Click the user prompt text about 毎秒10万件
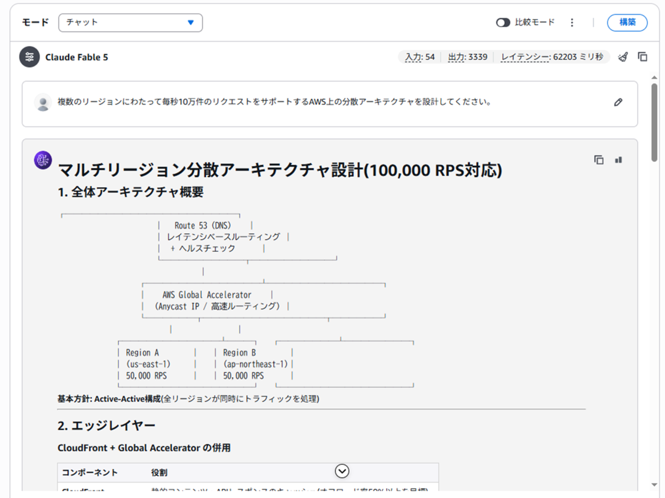The height and width of the screenshot is (498, 665). (x=274, y=102)
